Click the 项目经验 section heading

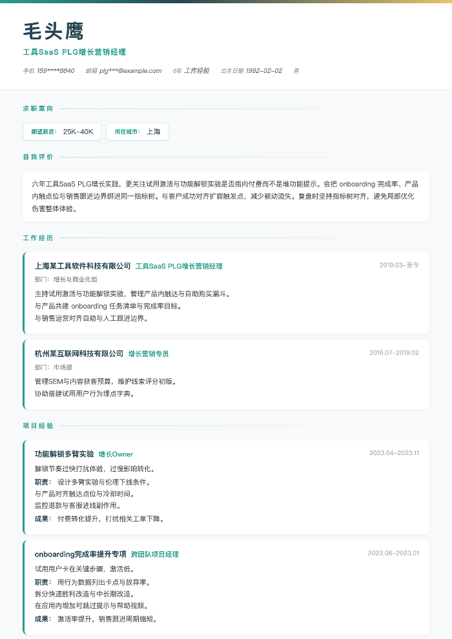[x=38, y=425]
